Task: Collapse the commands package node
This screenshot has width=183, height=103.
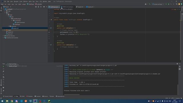Action: tap(12, 21)
